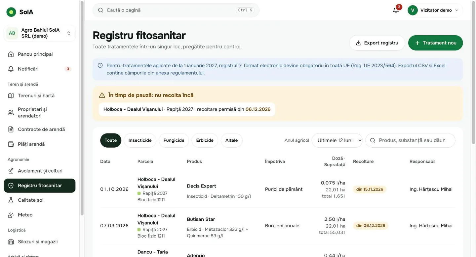The image size is (476, 257).
Task: Click the magnifier icon in product search
Action: [x=373, y=140]
